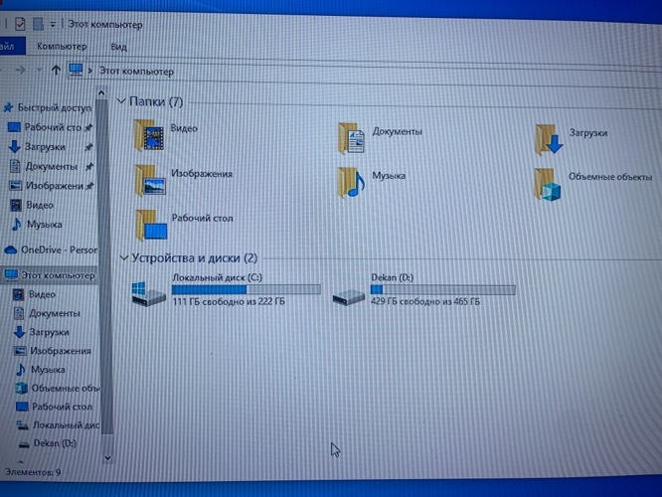Screen dimensions: 662x497
Task: Click the forward navigation arrow
Action: pos(20,70)
